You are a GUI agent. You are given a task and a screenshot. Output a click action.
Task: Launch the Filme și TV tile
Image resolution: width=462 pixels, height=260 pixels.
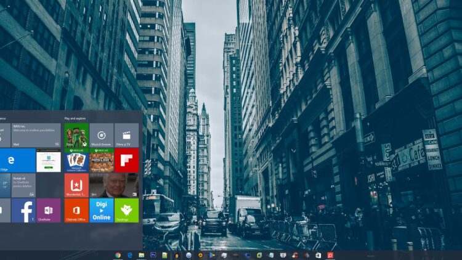(x=126, y=136)
